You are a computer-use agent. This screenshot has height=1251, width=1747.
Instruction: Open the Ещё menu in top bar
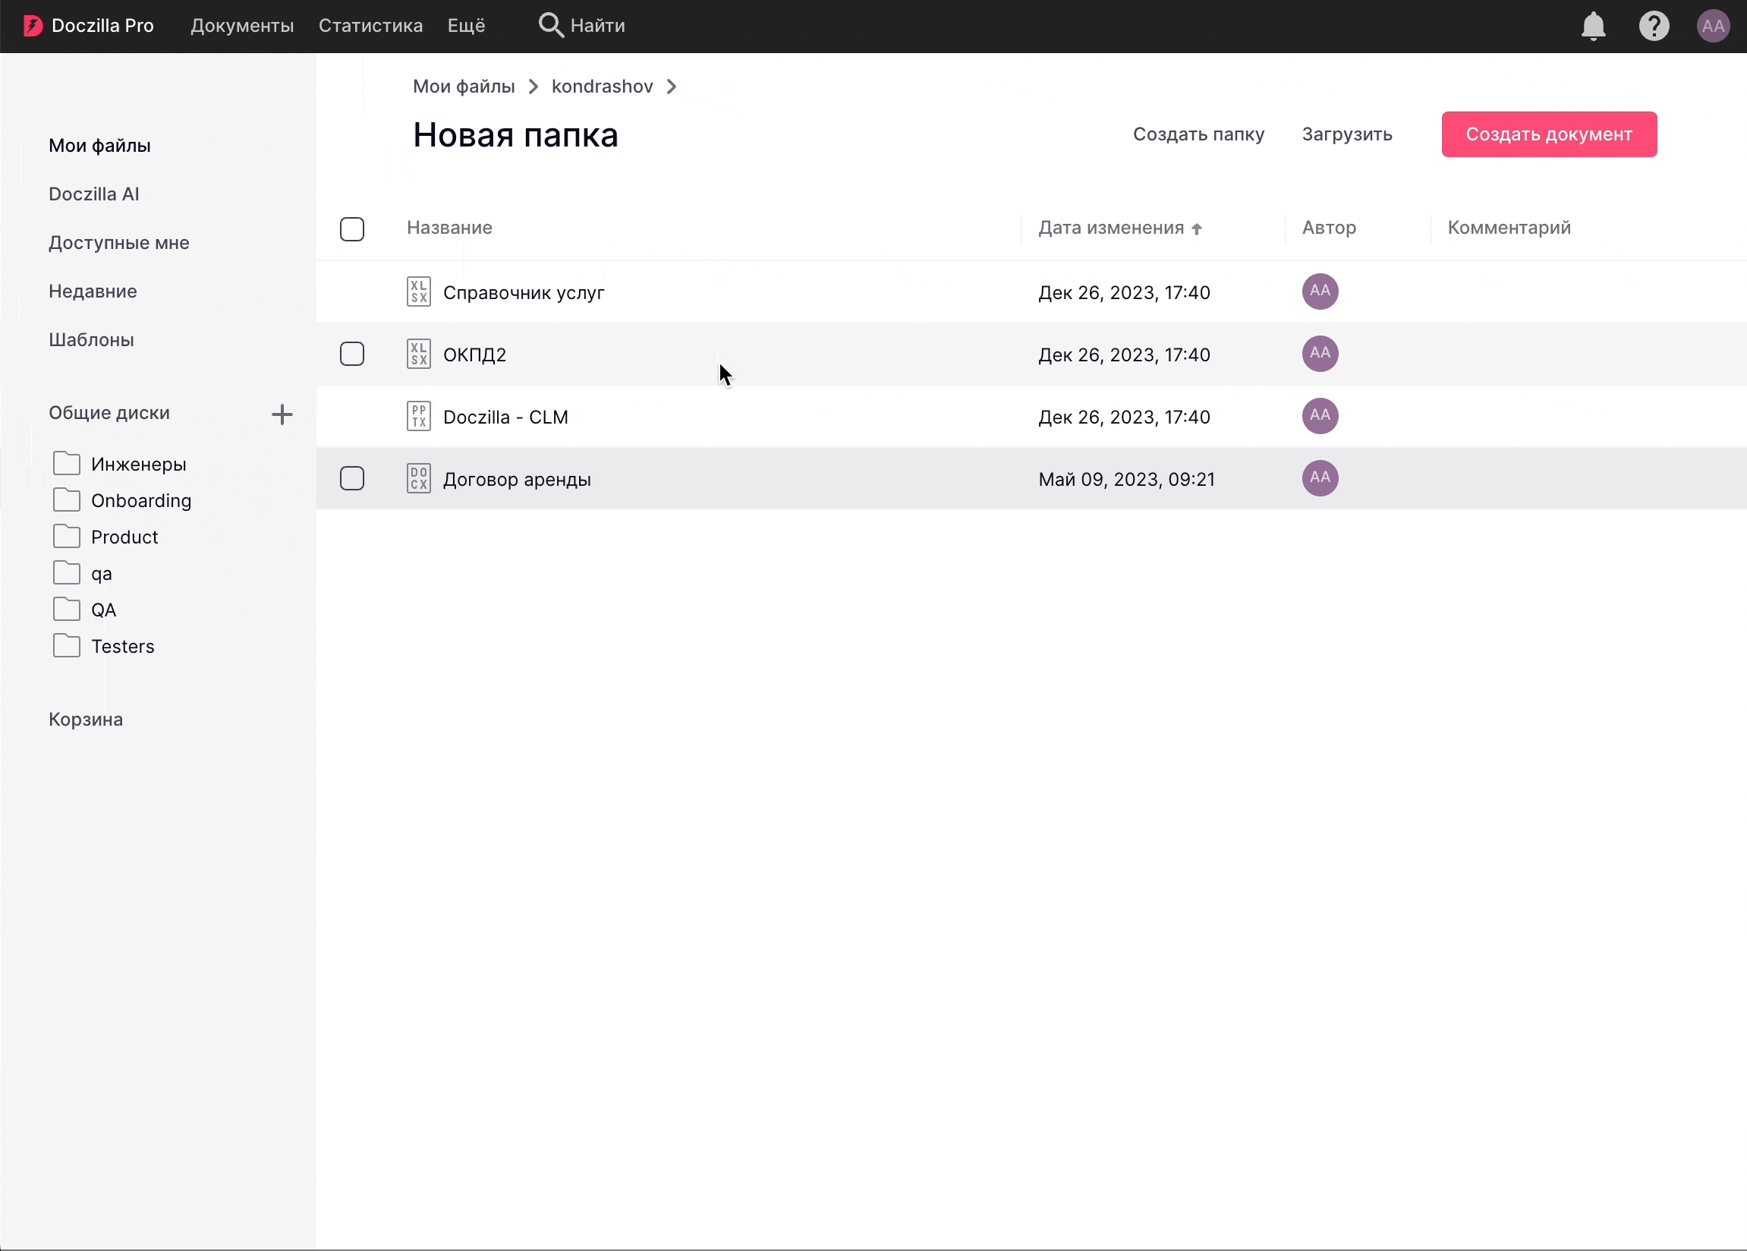466,25
